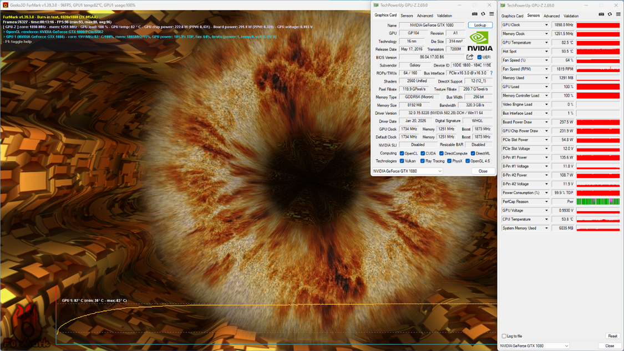This screenshot has width=624, height=351.
Task: Click the Name field showing GeForce GTX 1080
Action: [x=432, y=25]
